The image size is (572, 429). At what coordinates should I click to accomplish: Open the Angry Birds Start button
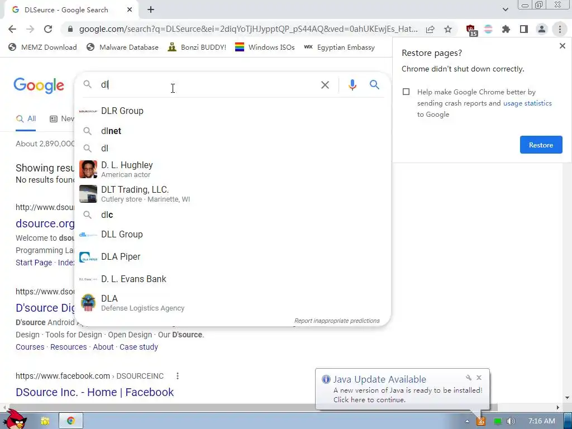[x=15, y=420]
